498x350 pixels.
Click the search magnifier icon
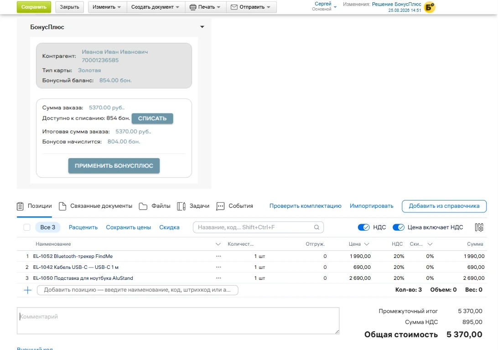tap(316, 227)
